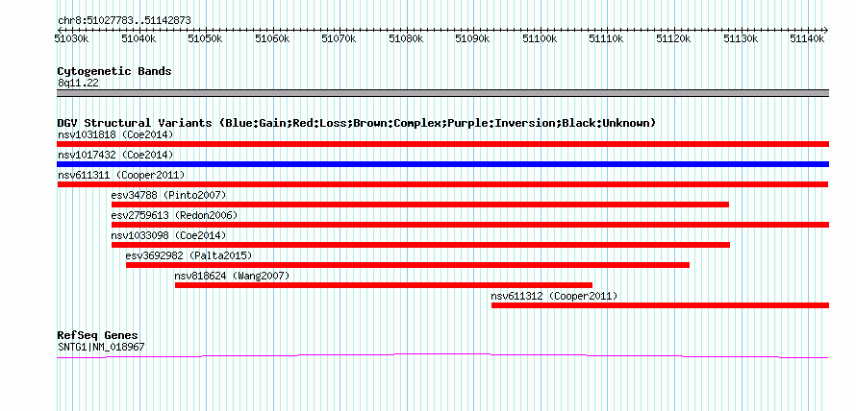The image size is (856, 411).
Task: Click the chr8:51027783..51142873 coordinate text
Action: coord(124,21)
